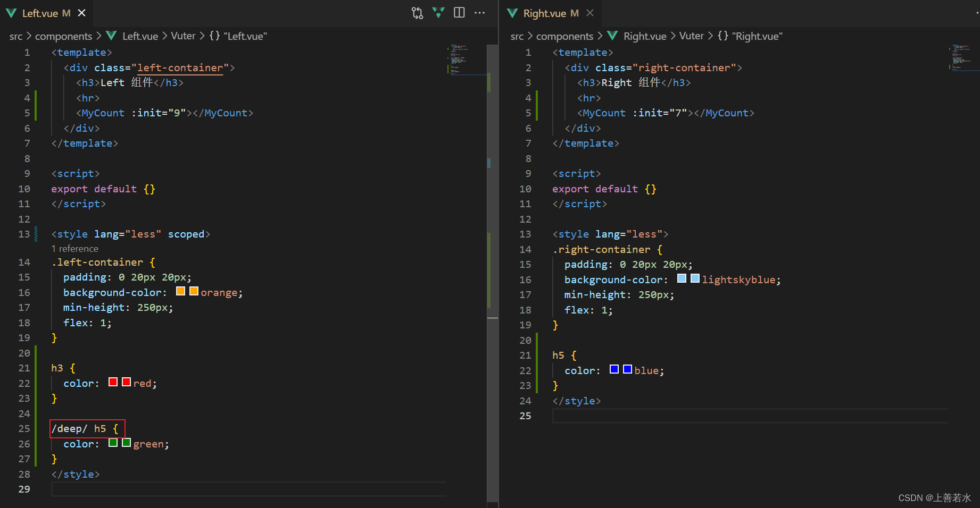Click src in Right.vue breadcrumb
The width and height of the screenshot is (980, 508).
click(517, 36)
